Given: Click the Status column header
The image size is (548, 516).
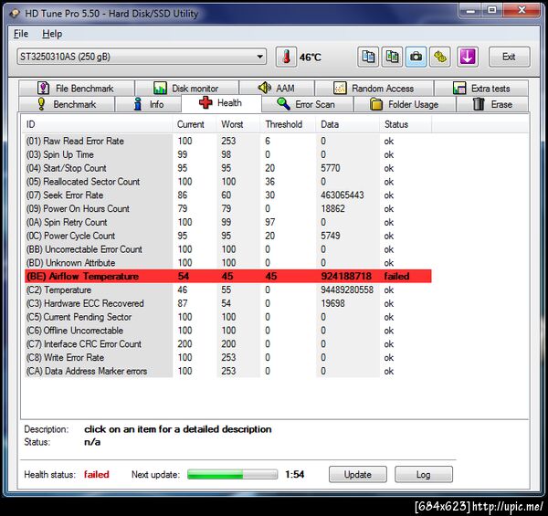Looking at the screenshot, I should click(x=406, y=124).
